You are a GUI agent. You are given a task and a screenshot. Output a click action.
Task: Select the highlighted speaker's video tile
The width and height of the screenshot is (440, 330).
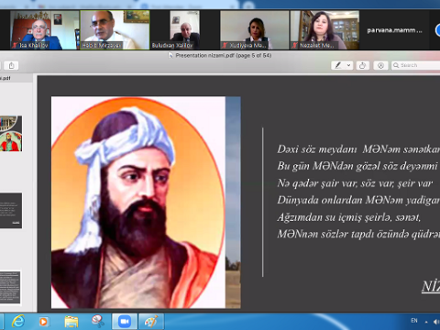(x=115, y=30)
